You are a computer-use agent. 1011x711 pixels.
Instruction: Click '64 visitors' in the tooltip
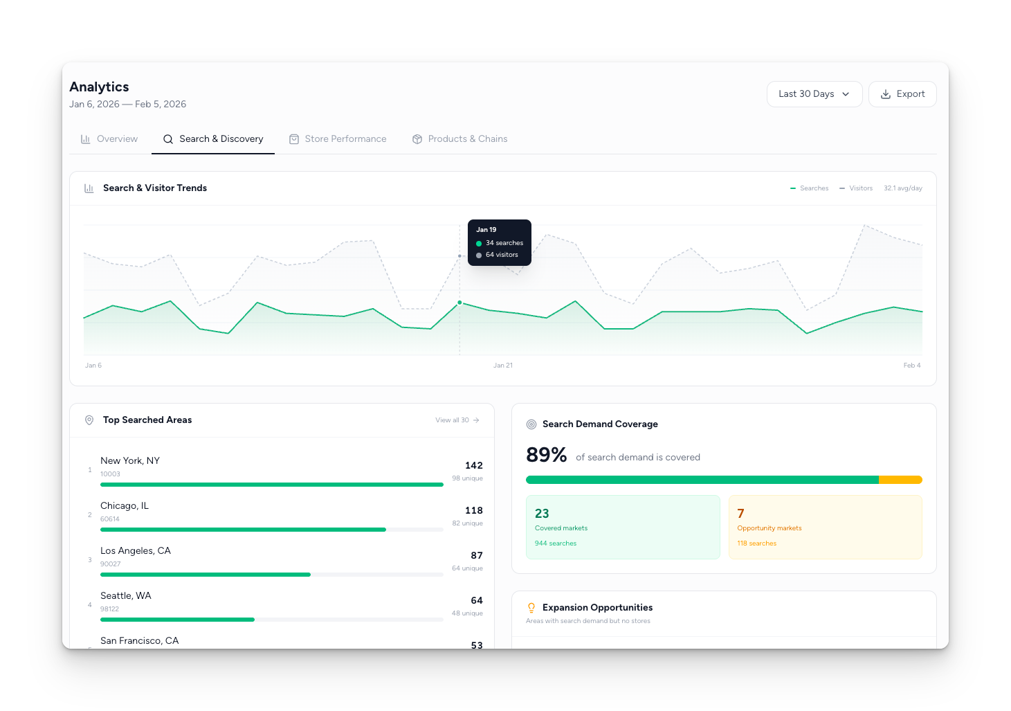click(502, 255)
